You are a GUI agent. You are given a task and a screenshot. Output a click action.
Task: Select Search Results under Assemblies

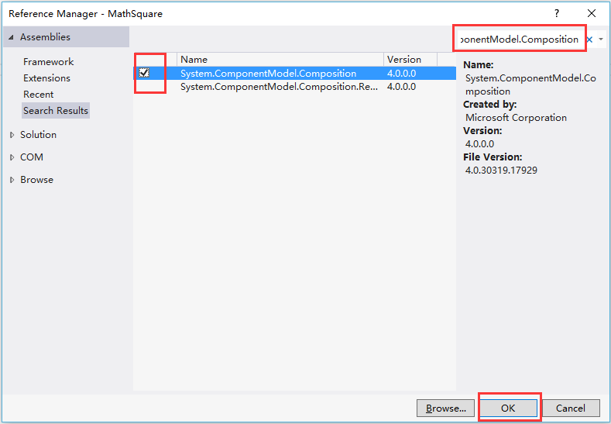click(x=56, y=111)
